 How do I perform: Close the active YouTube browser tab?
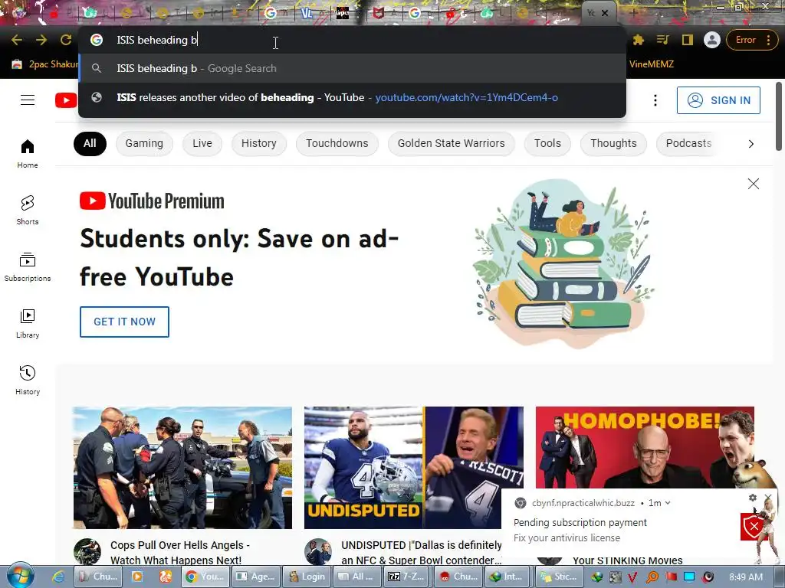605,13
